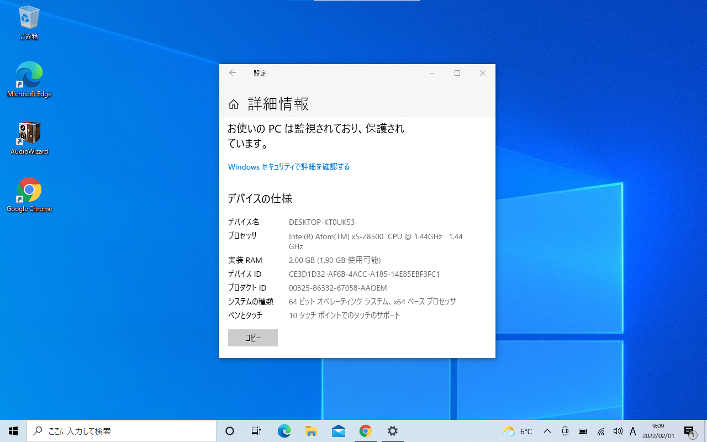This screenshot has width=707, height=442.
Task: Open the volume control in tray
Action: point(618,431)
